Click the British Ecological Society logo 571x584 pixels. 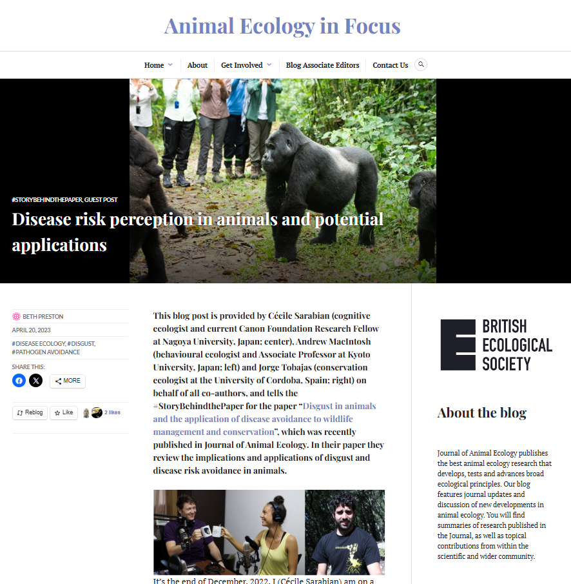pyautogui.click(x=497, y=345)
